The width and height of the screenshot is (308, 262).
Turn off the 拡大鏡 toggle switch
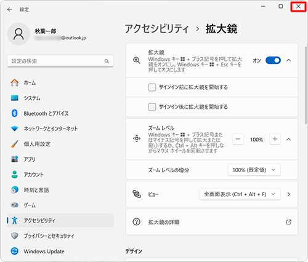[273, 60]
